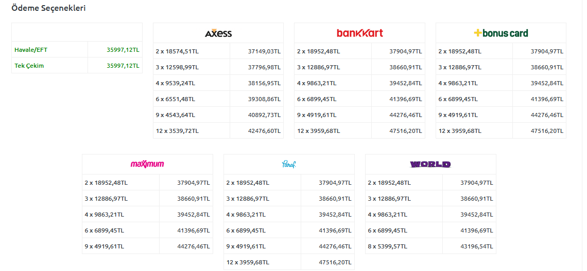
Task: Select the Tek Çekim label
Action: pyautogui.click(x=29, y=66)
